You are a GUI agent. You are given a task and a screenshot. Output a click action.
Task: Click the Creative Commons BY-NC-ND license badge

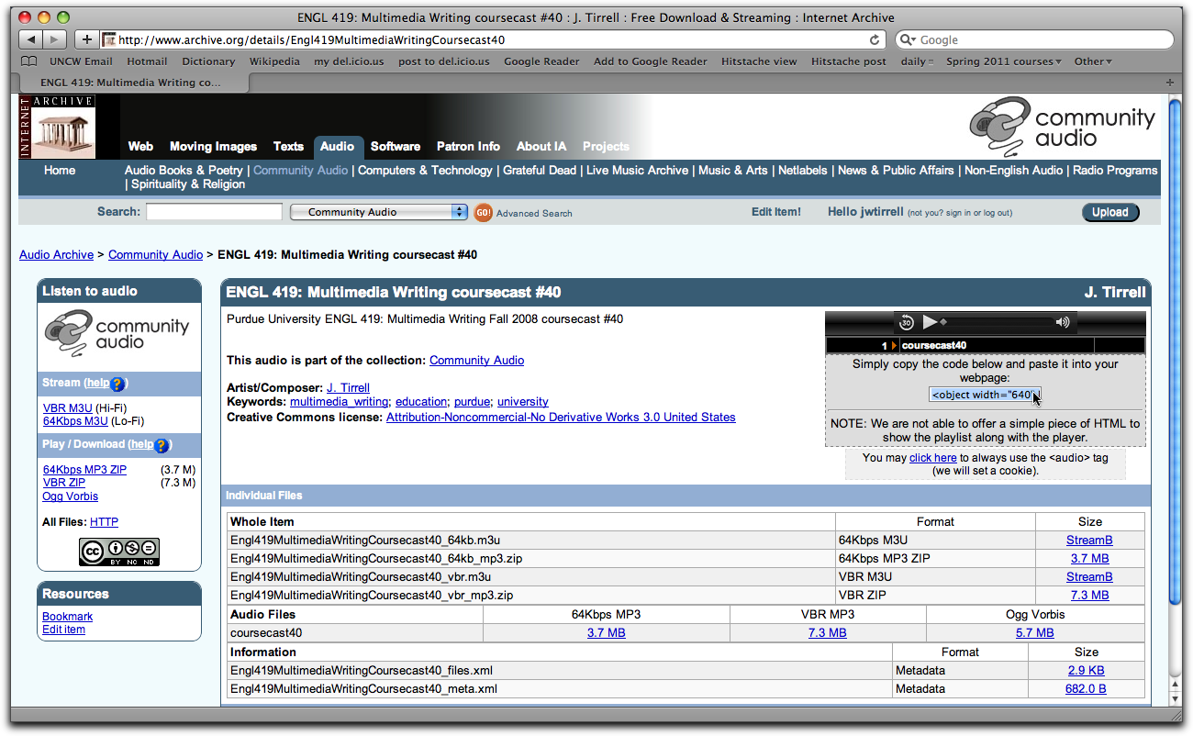point(119,552)
